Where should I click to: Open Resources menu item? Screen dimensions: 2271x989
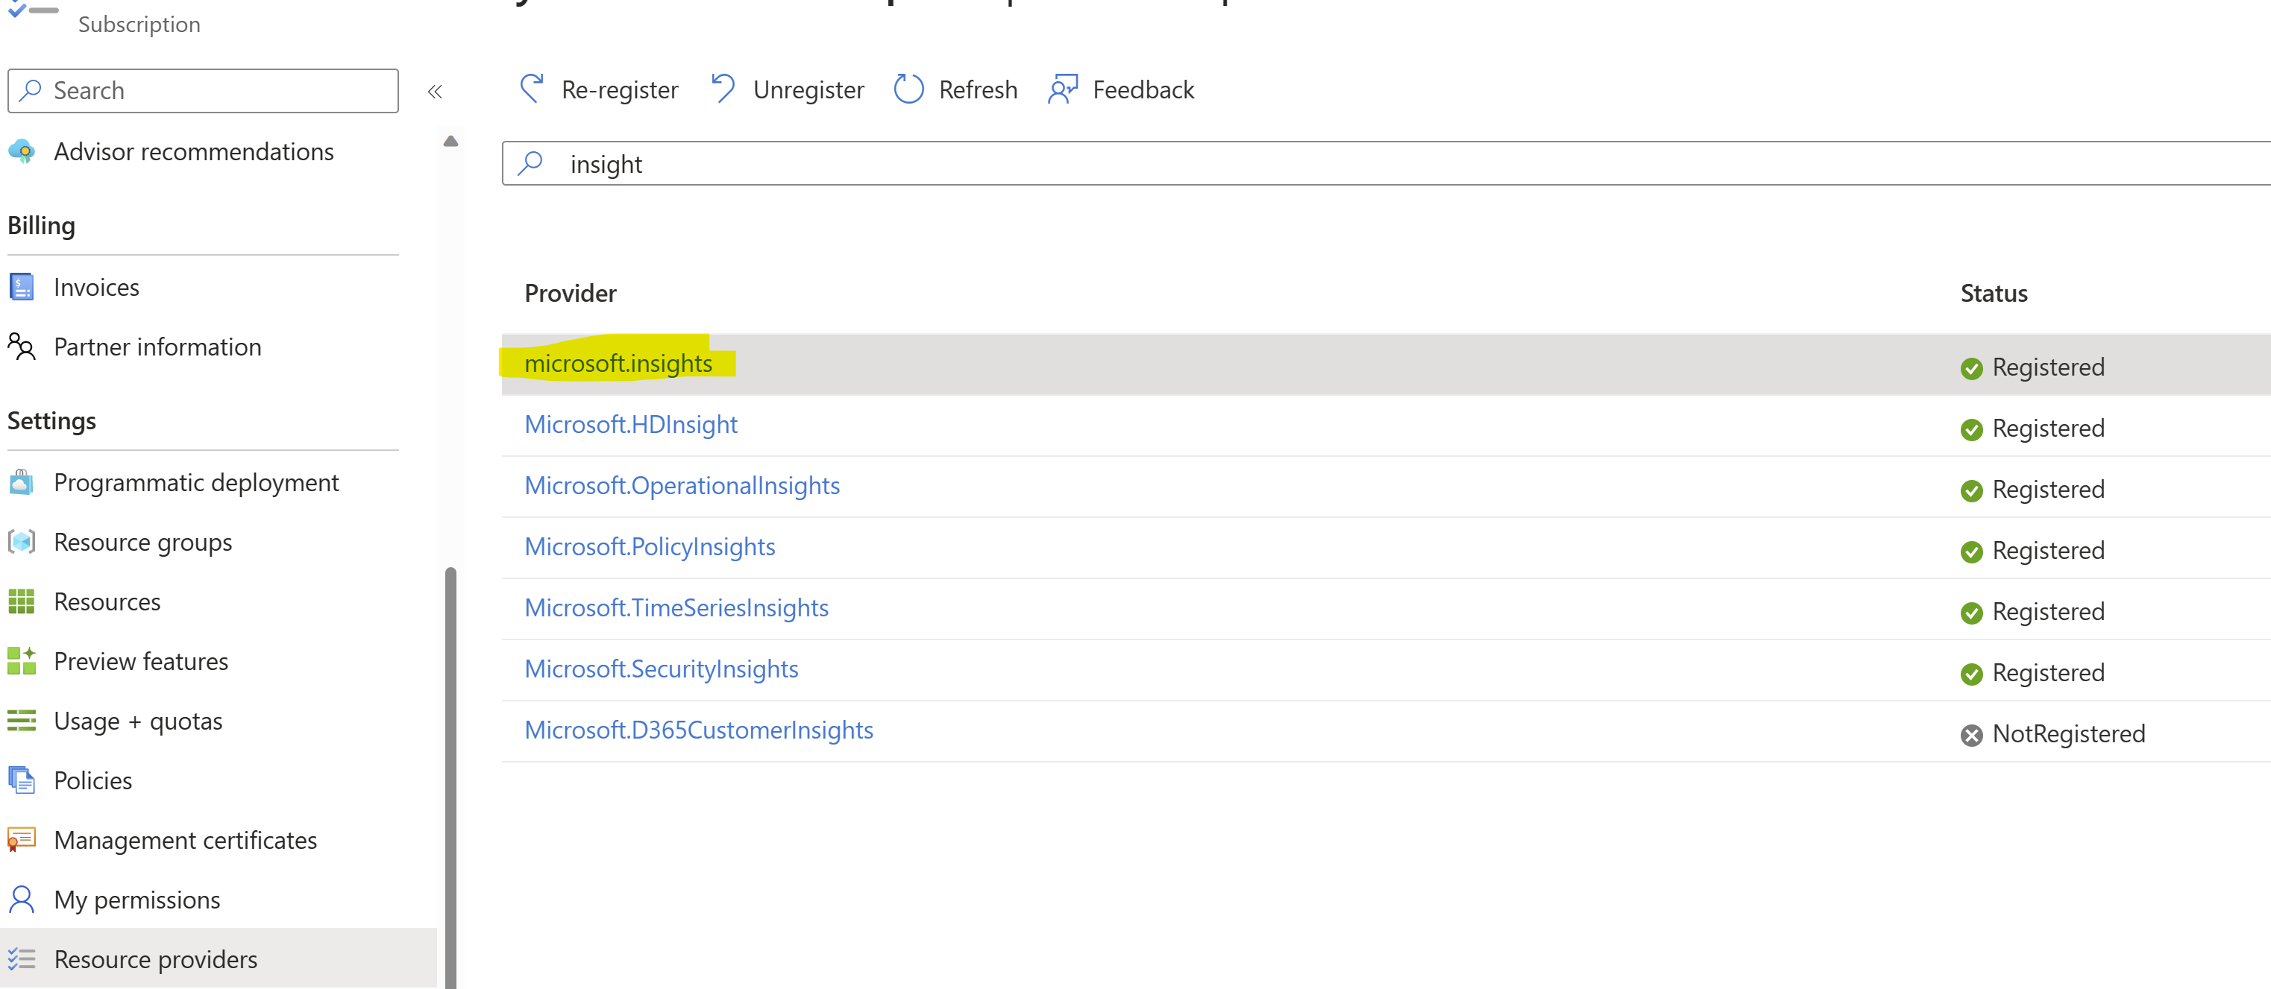pos(107,601)
